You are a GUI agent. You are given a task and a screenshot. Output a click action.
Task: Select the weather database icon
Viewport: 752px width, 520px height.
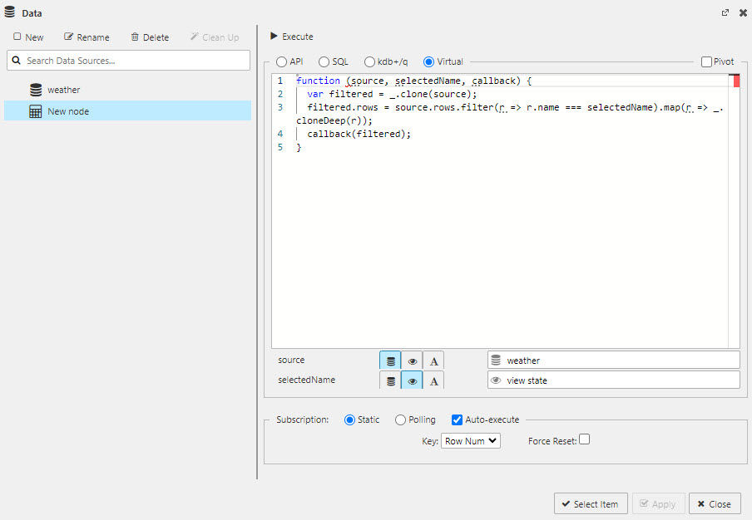click(35, 89)
